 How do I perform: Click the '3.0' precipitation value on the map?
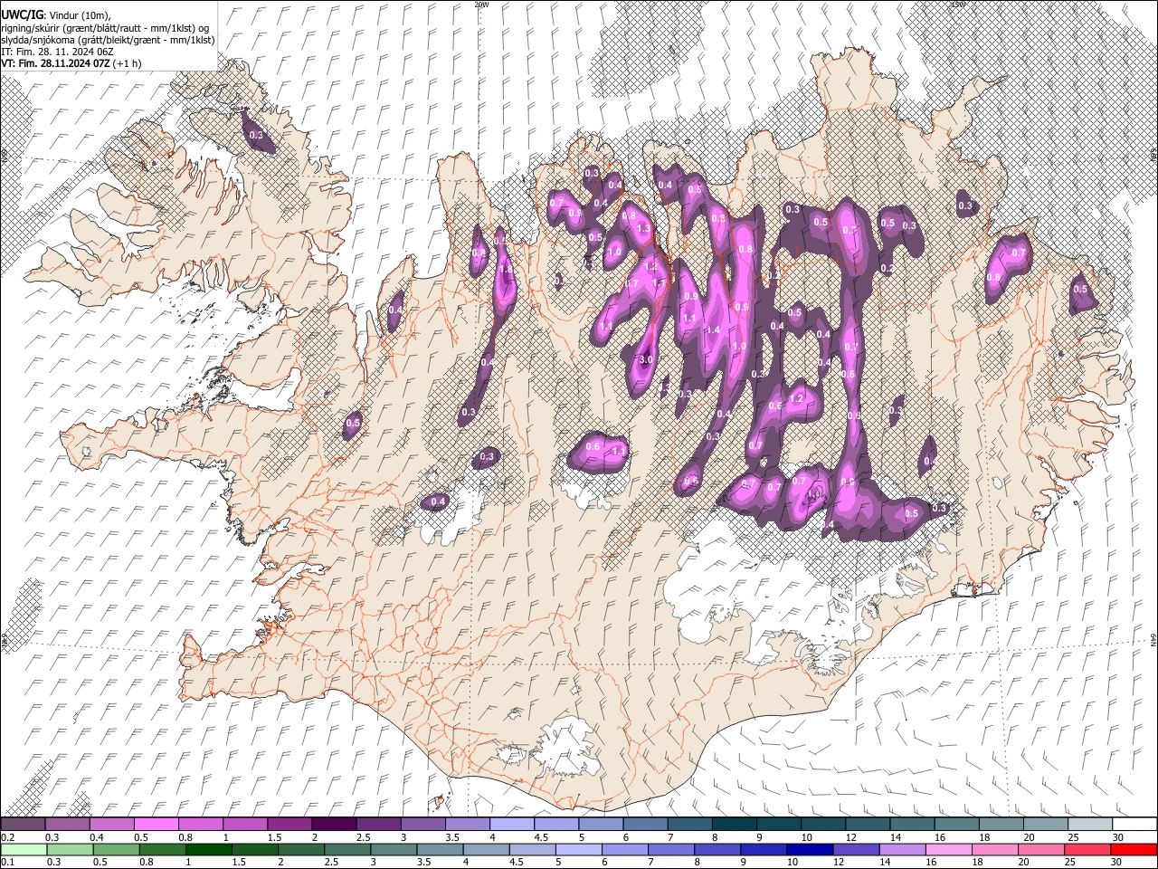click(645, 359)
